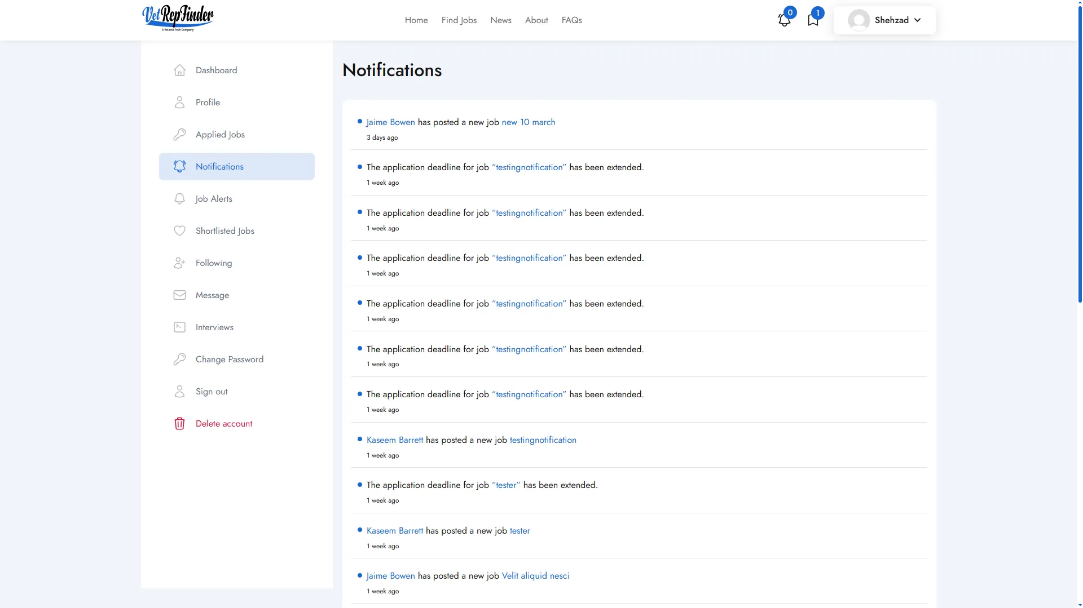The width and height of the screenshot is (1083, 608).
Task: Click the Dashboard home icon in sidebar
Action: click(x=179, y=70)
